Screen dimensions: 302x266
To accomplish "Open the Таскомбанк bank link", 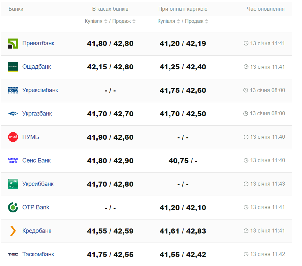I will [x=38, y=254].
